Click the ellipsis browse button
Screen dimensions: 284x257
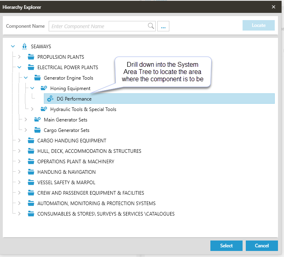point(163,27)
